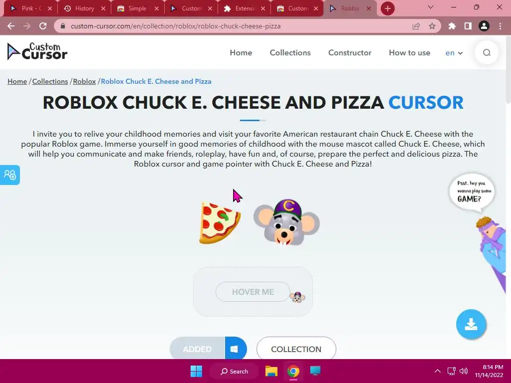This screenshot has width=511, height=383.
Task: Click the Windows icon beside ADDED
Action: pos(236,349)
